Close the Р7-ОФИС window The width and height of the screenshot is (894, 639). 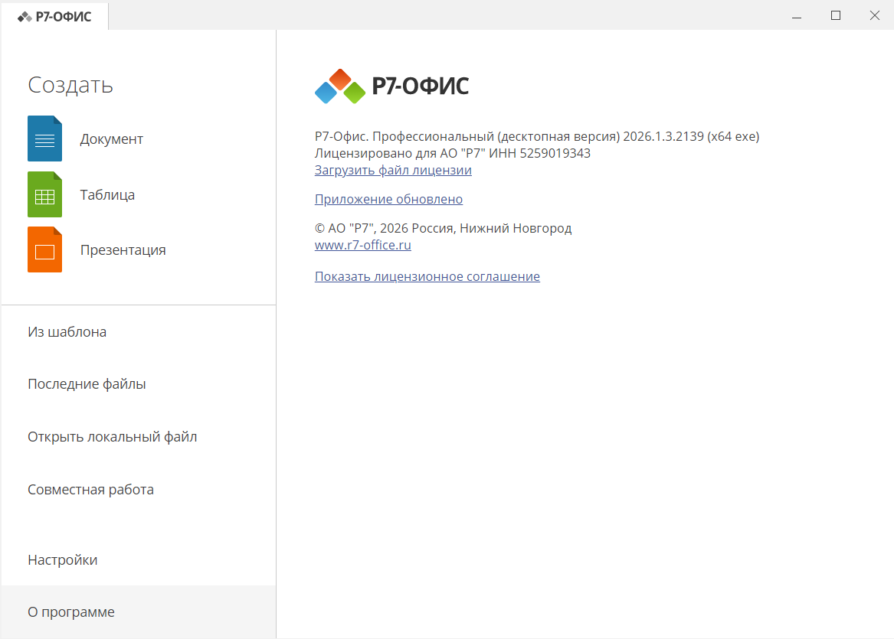[x=874, y=16]
